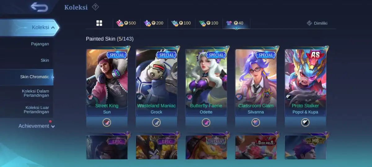Toggle the Dimiliki owned filter
The width and height of the screenshot is (372, 167).
tap(317, 23)
